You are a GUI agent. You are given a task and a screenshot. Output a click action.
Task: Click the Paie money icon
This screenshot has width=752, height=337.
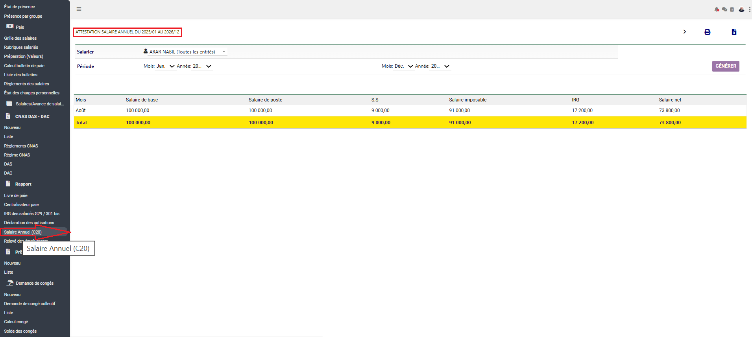click(10, 26)
